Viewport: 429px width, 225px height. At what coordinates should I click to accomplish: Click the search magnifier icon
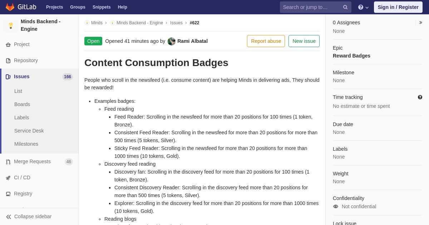click(x=345, y=7)
